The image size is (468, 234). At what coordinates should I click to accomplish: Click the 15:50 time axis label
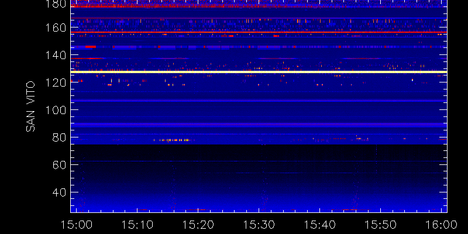[381, 225]
